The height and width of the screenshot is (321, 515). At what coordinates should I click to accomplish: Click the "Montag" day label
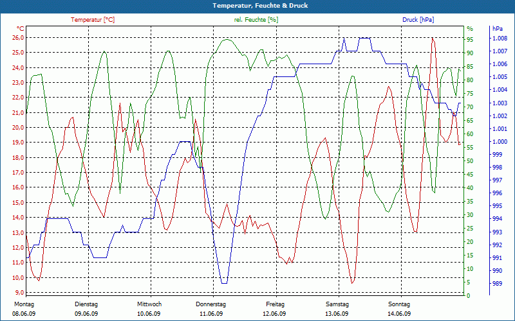coord(24,304)
